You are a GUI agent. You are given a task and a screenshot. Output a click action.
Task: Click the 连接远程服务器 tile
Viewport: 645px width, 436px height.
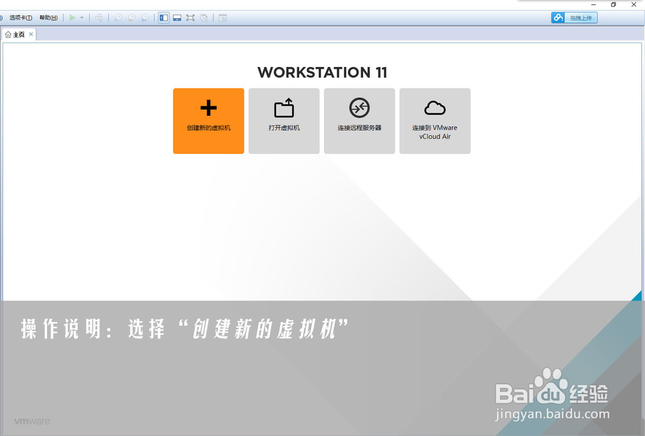(359, 121)
